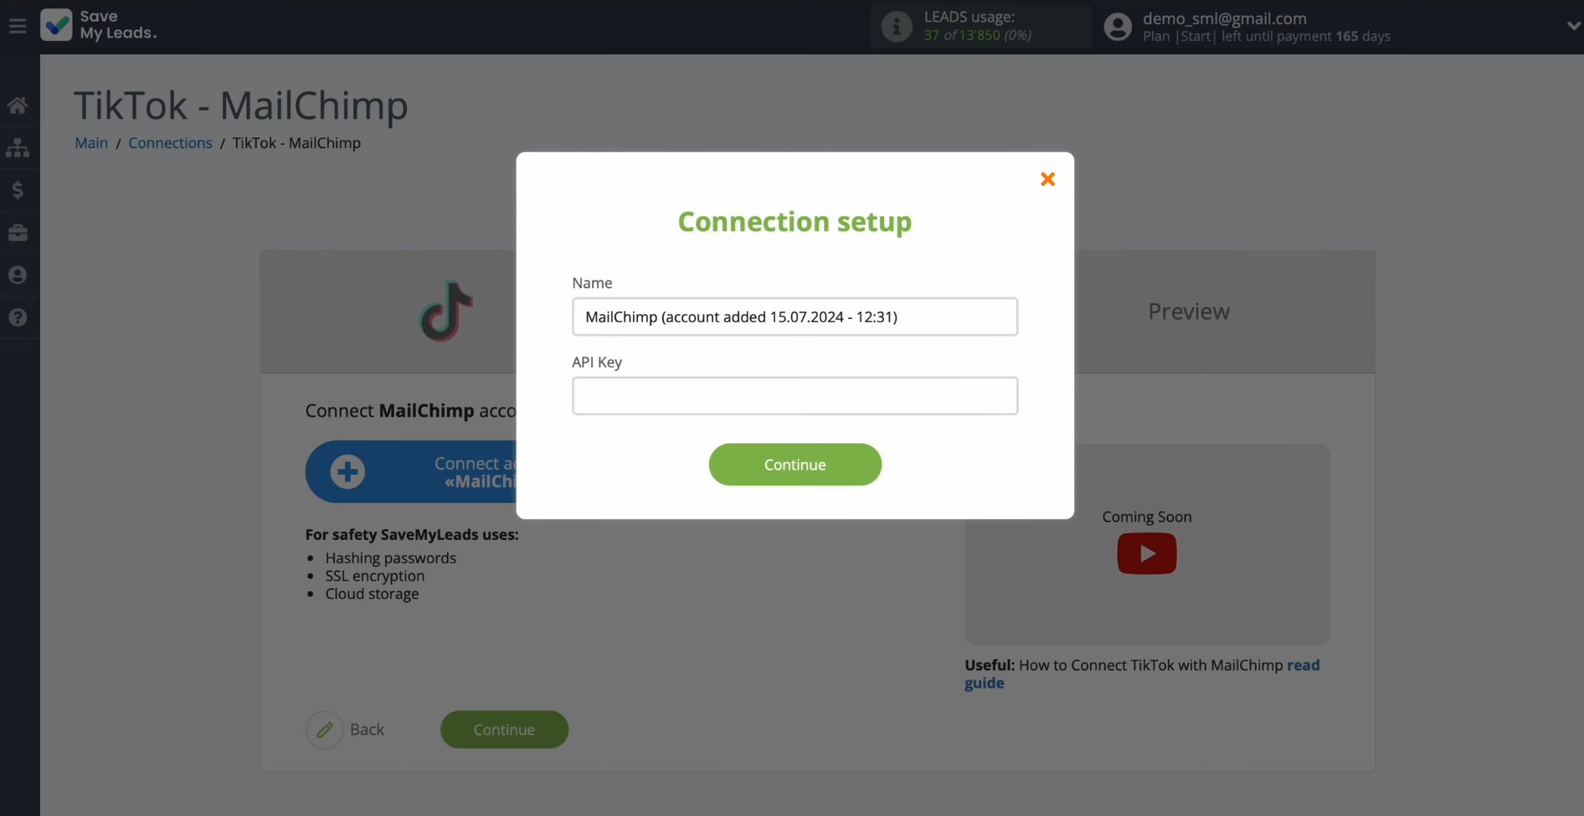The width and height of the screenshot is (1584, 816).
Task: Open Connections sitemap icon in sidebar
Action: pos(18,148)
